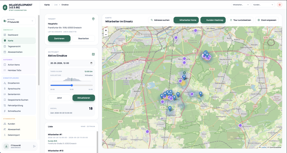The image size is (287, 153).
Task: Click the map icon beside Aktive Einsätze
Action: (93, 54)
